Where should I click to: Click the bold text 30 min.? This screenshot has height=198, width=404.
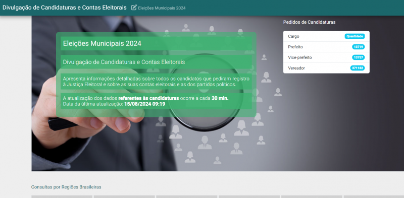click(x=220, y=98)
